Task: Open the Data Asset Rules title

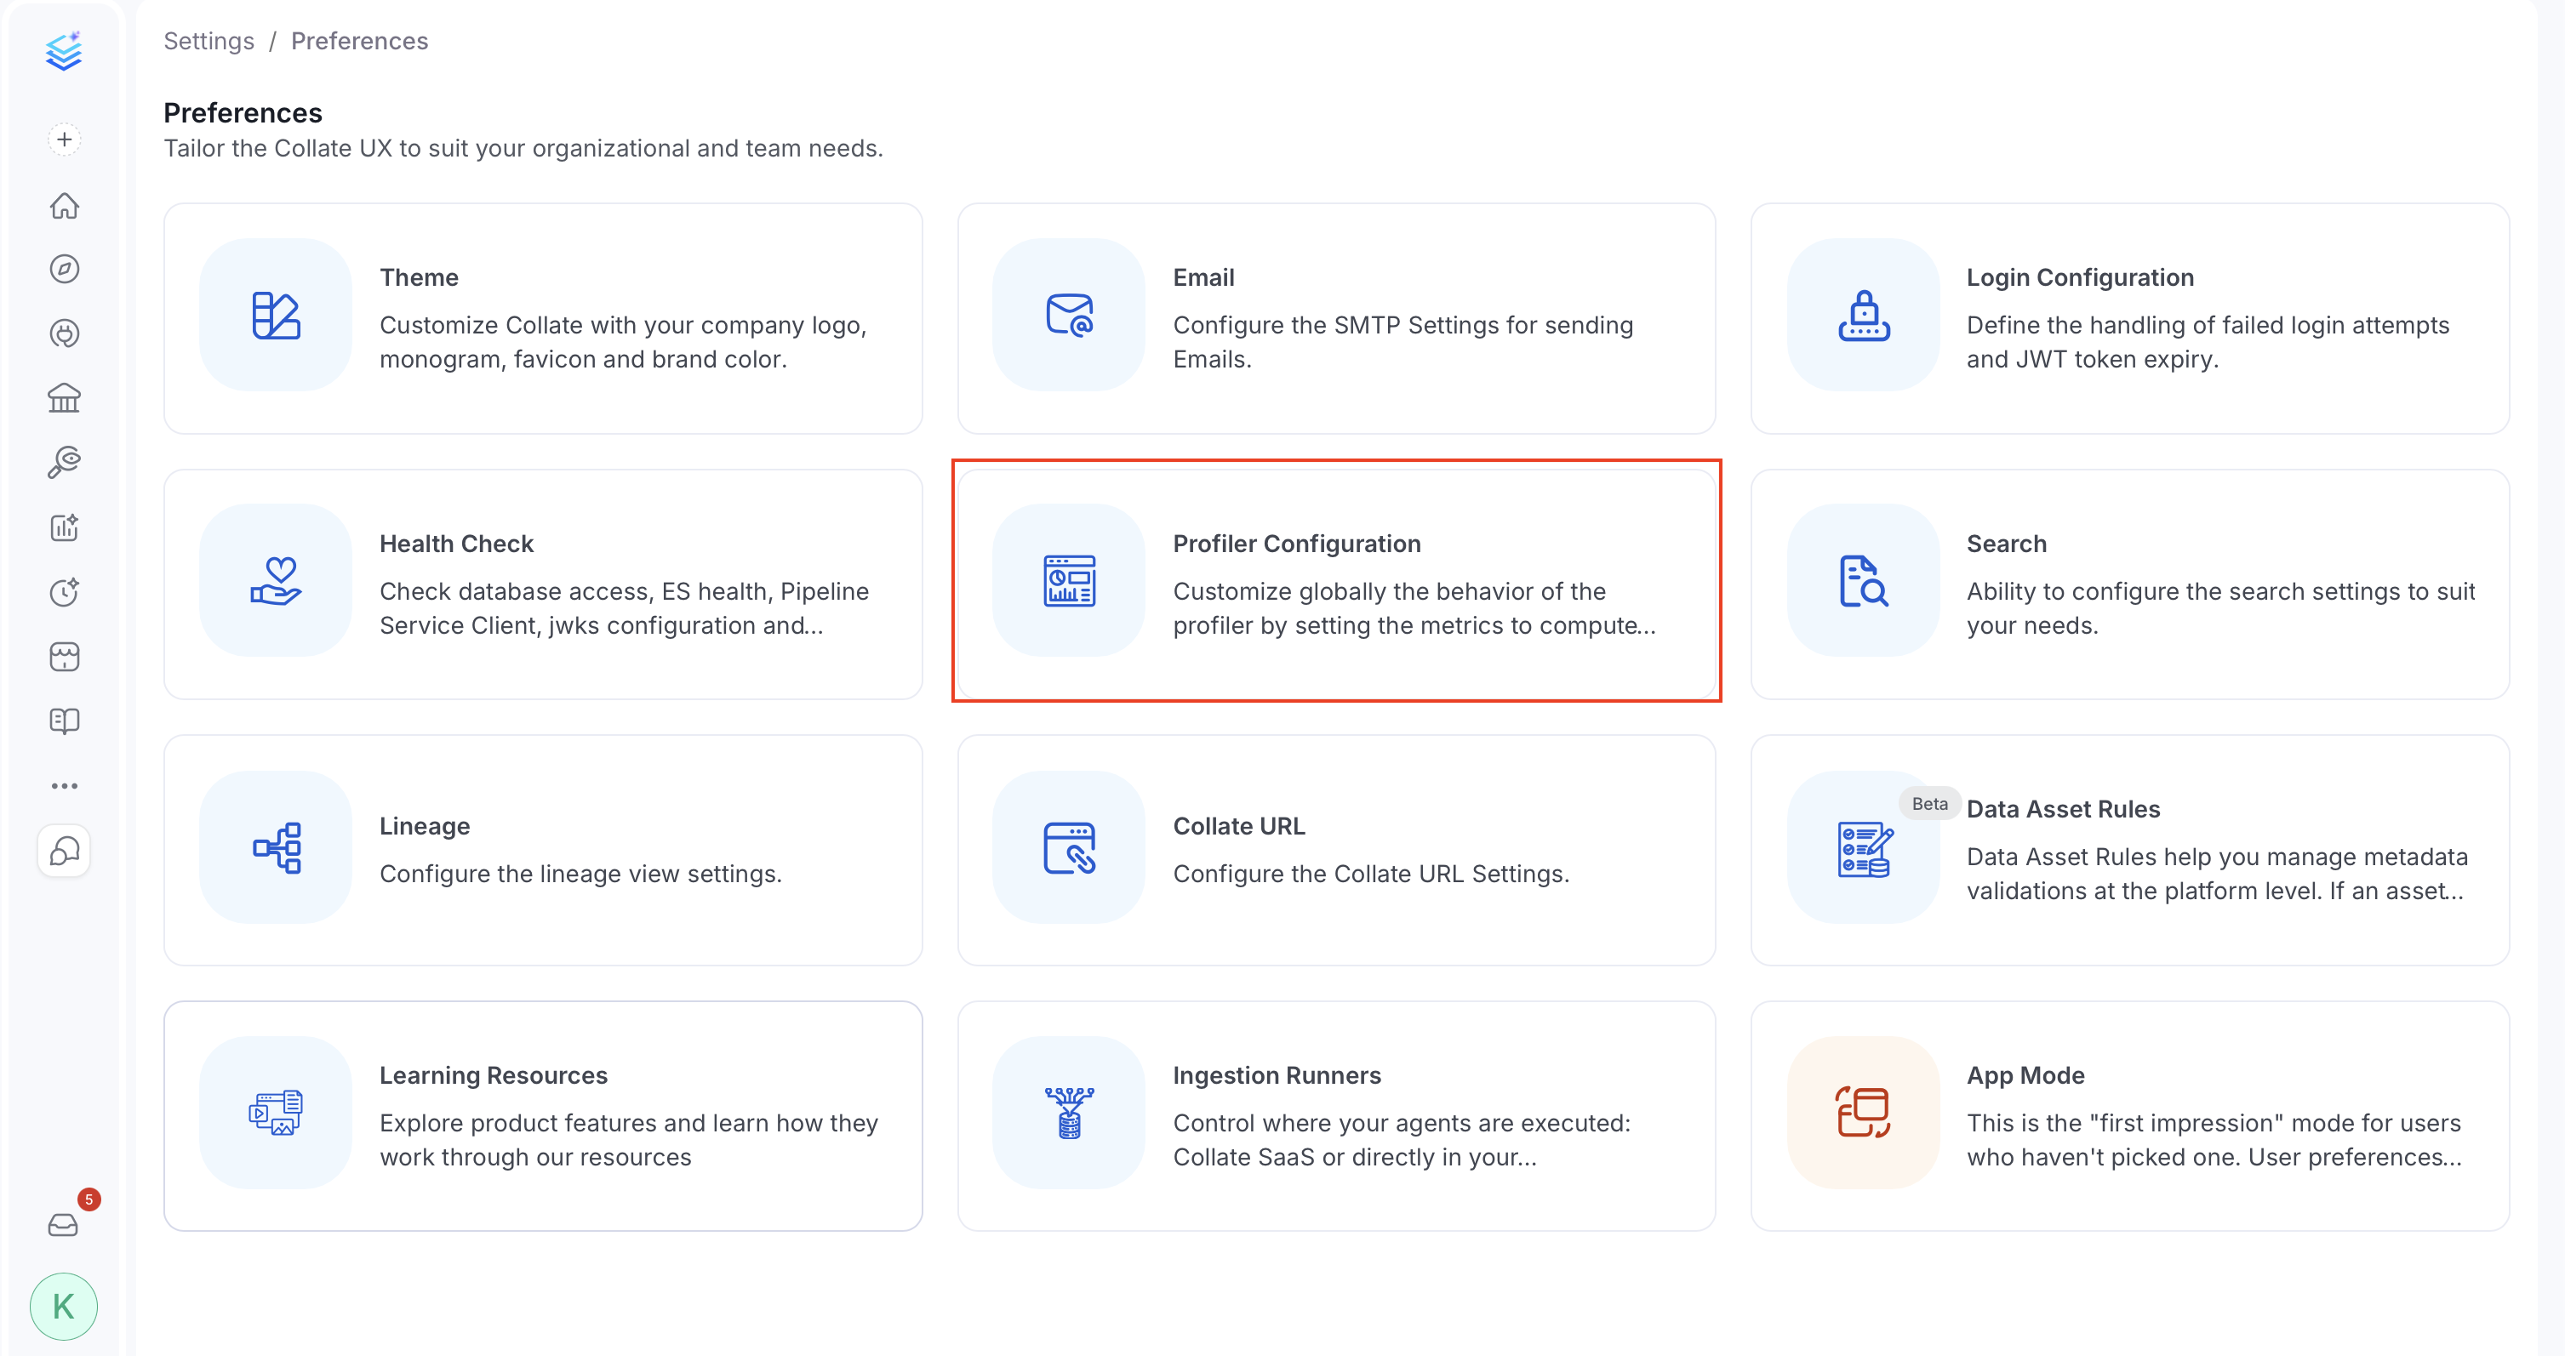Action: (2063, 808)
